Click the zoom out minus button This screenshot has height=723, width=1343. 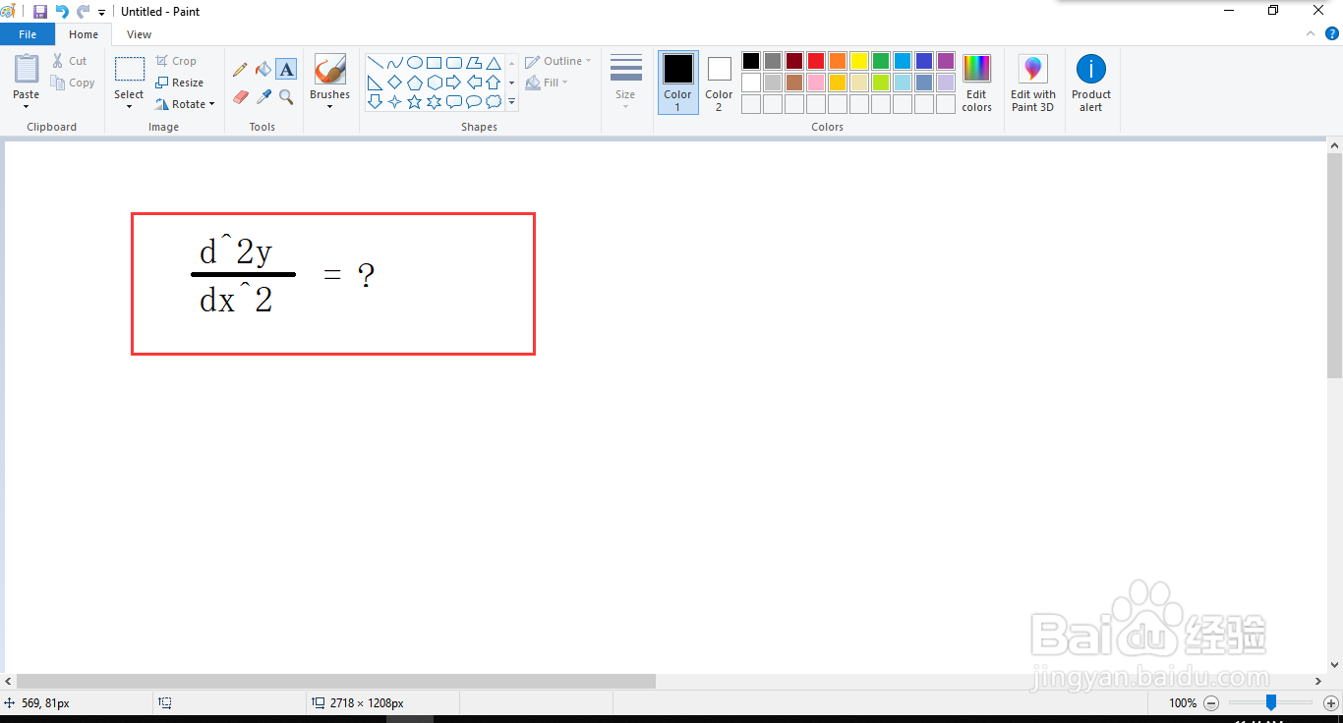coord(1211,703)
